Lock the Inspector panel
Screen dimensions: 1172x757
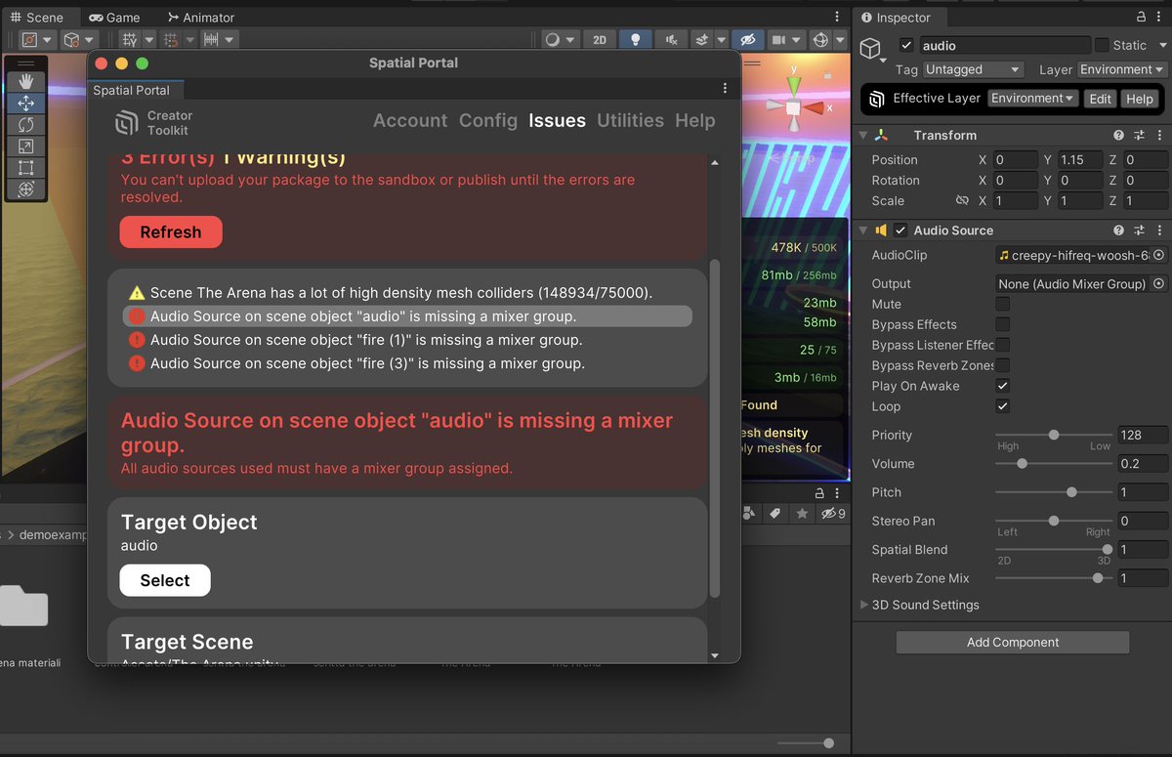(x=1141, y=17)
